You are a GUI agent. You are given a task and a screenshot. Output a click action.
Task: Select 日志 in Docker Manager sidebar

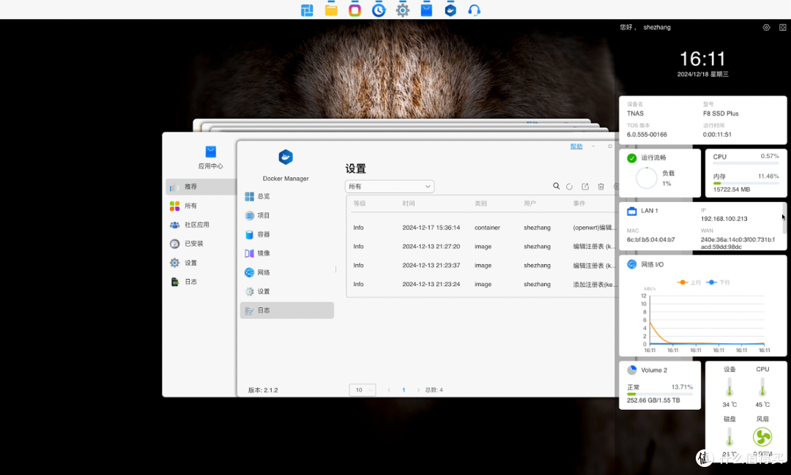(x=286, y=310)
